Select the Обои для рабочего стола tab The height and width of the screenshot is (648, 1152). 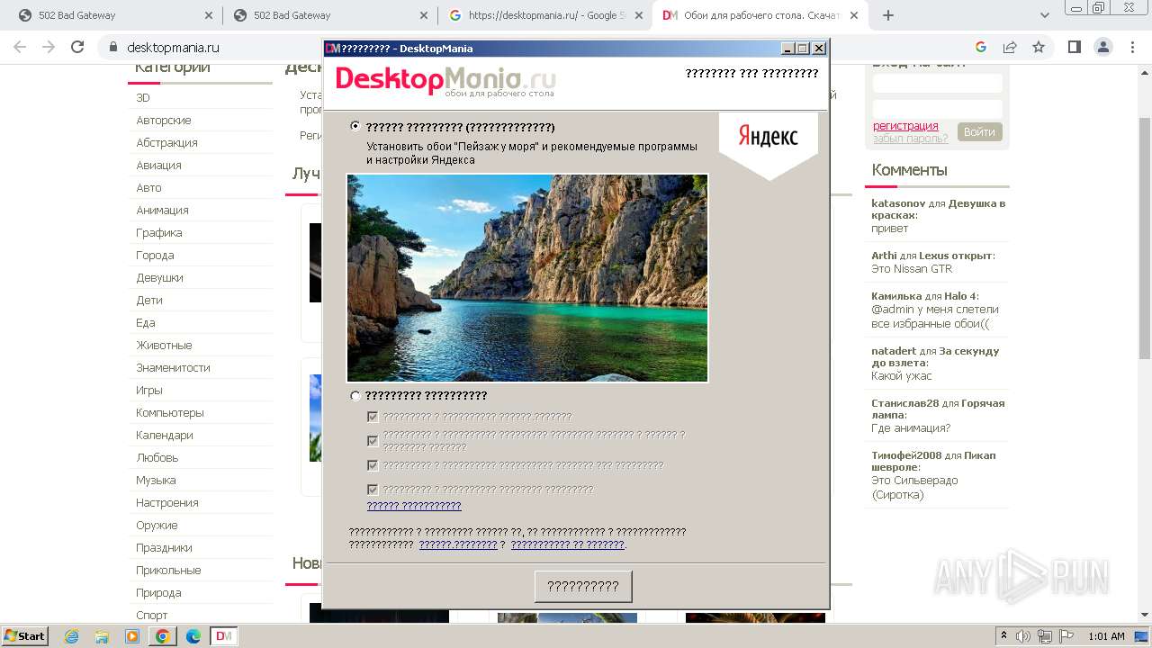pos(761,15)
